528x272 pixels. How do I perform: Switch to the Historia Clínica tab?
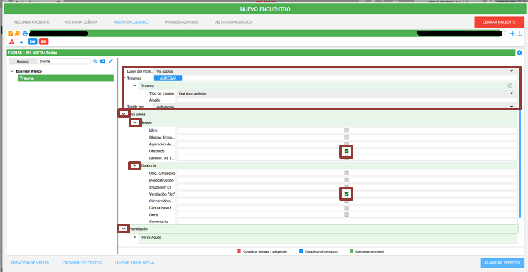click(82, 22)
